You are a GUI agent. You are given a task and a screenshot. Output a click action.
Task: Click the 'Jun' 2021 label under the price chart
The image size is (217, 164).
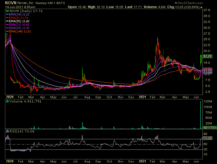(x=196, y=97)
